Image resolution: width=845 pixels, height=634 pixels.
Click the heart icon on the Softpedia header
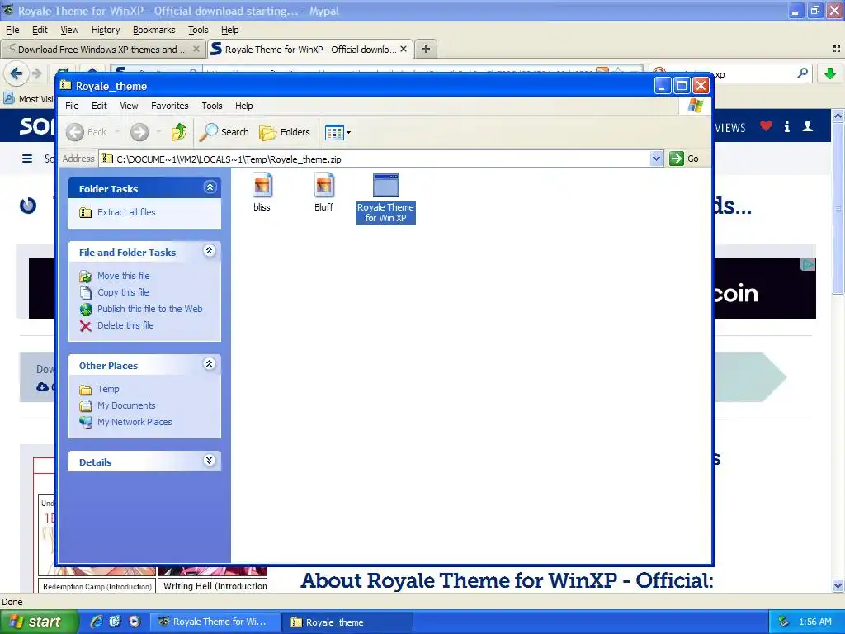pos(767,126)
